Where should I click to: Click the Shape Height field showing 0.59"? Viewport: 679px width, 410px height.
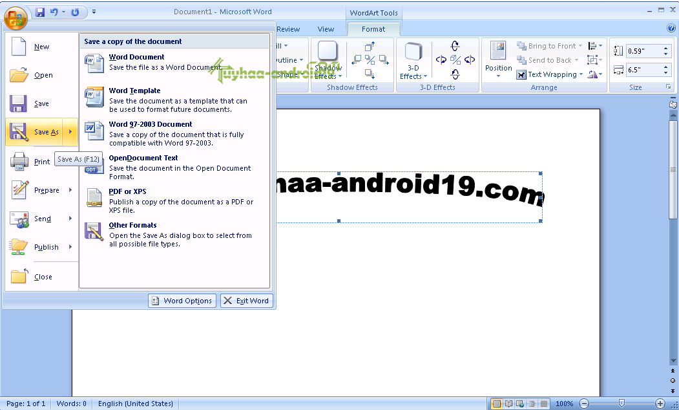pyautogui.click(x=643, y=51)
